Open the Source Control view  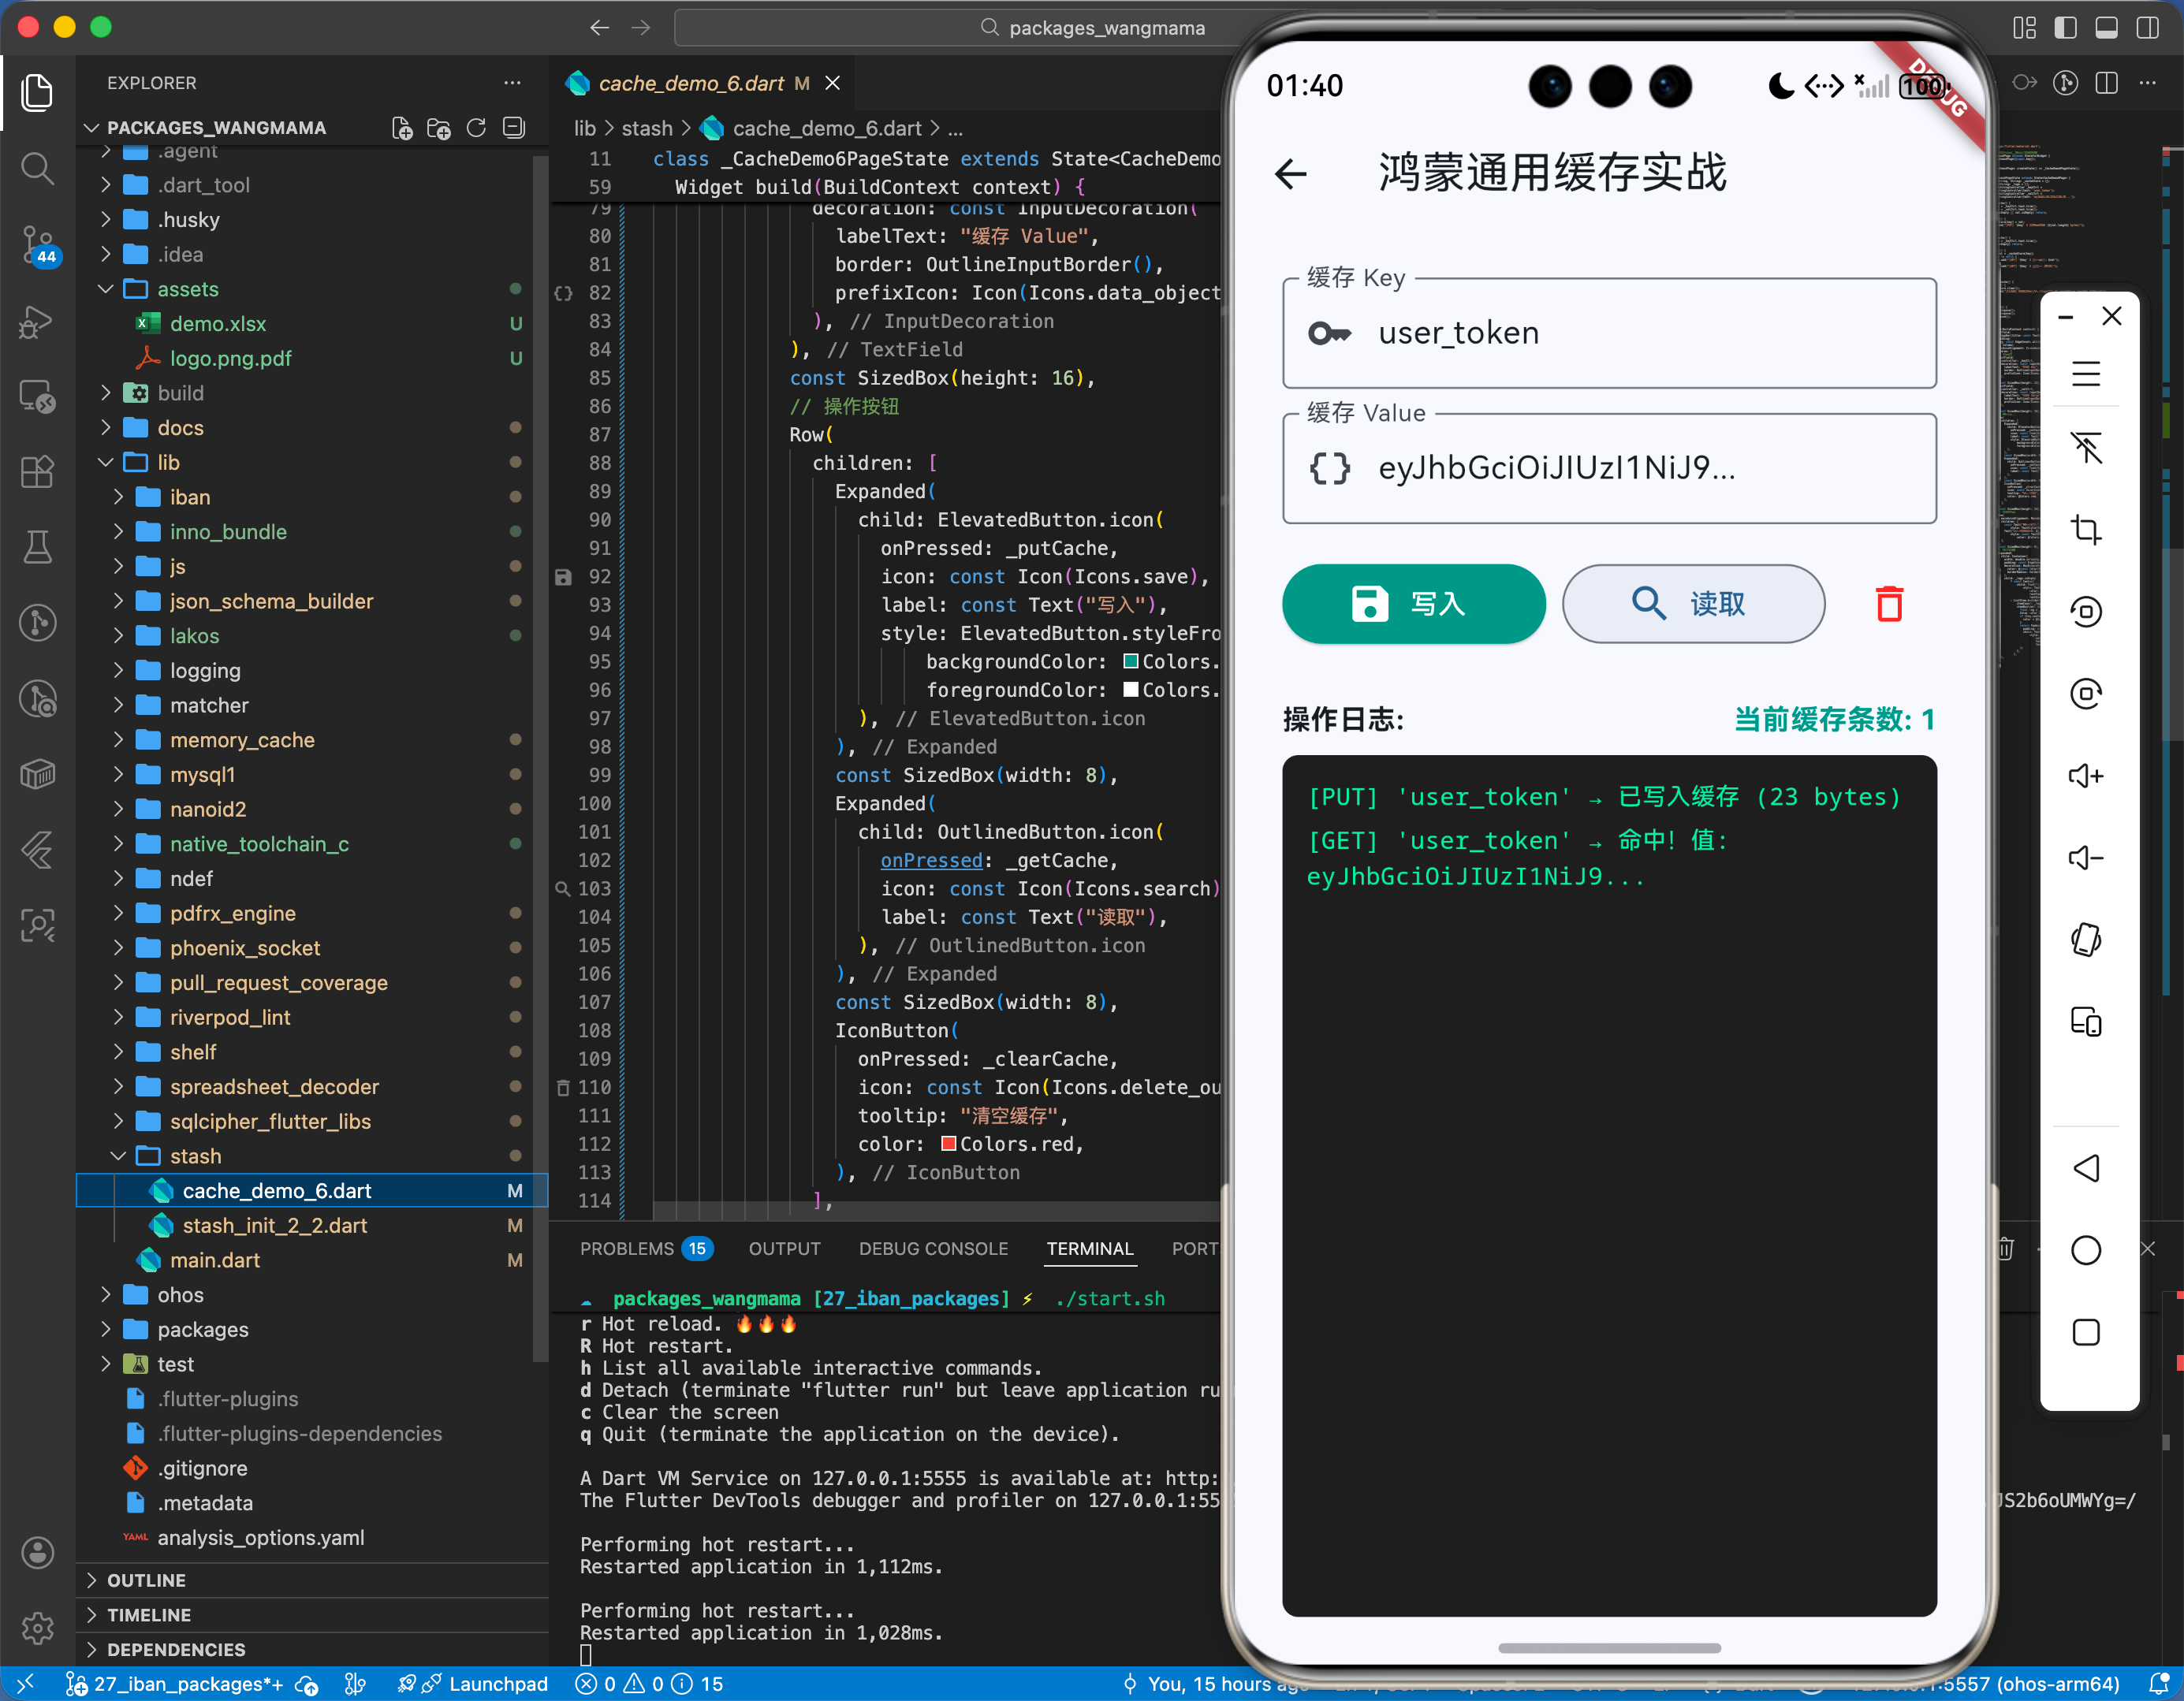point(38,244)
